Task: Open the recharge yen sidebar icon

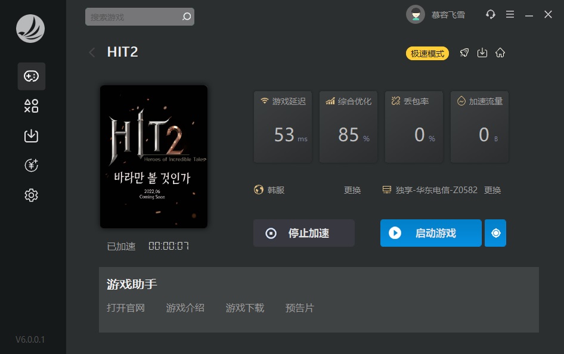Action: coord(31,166)
